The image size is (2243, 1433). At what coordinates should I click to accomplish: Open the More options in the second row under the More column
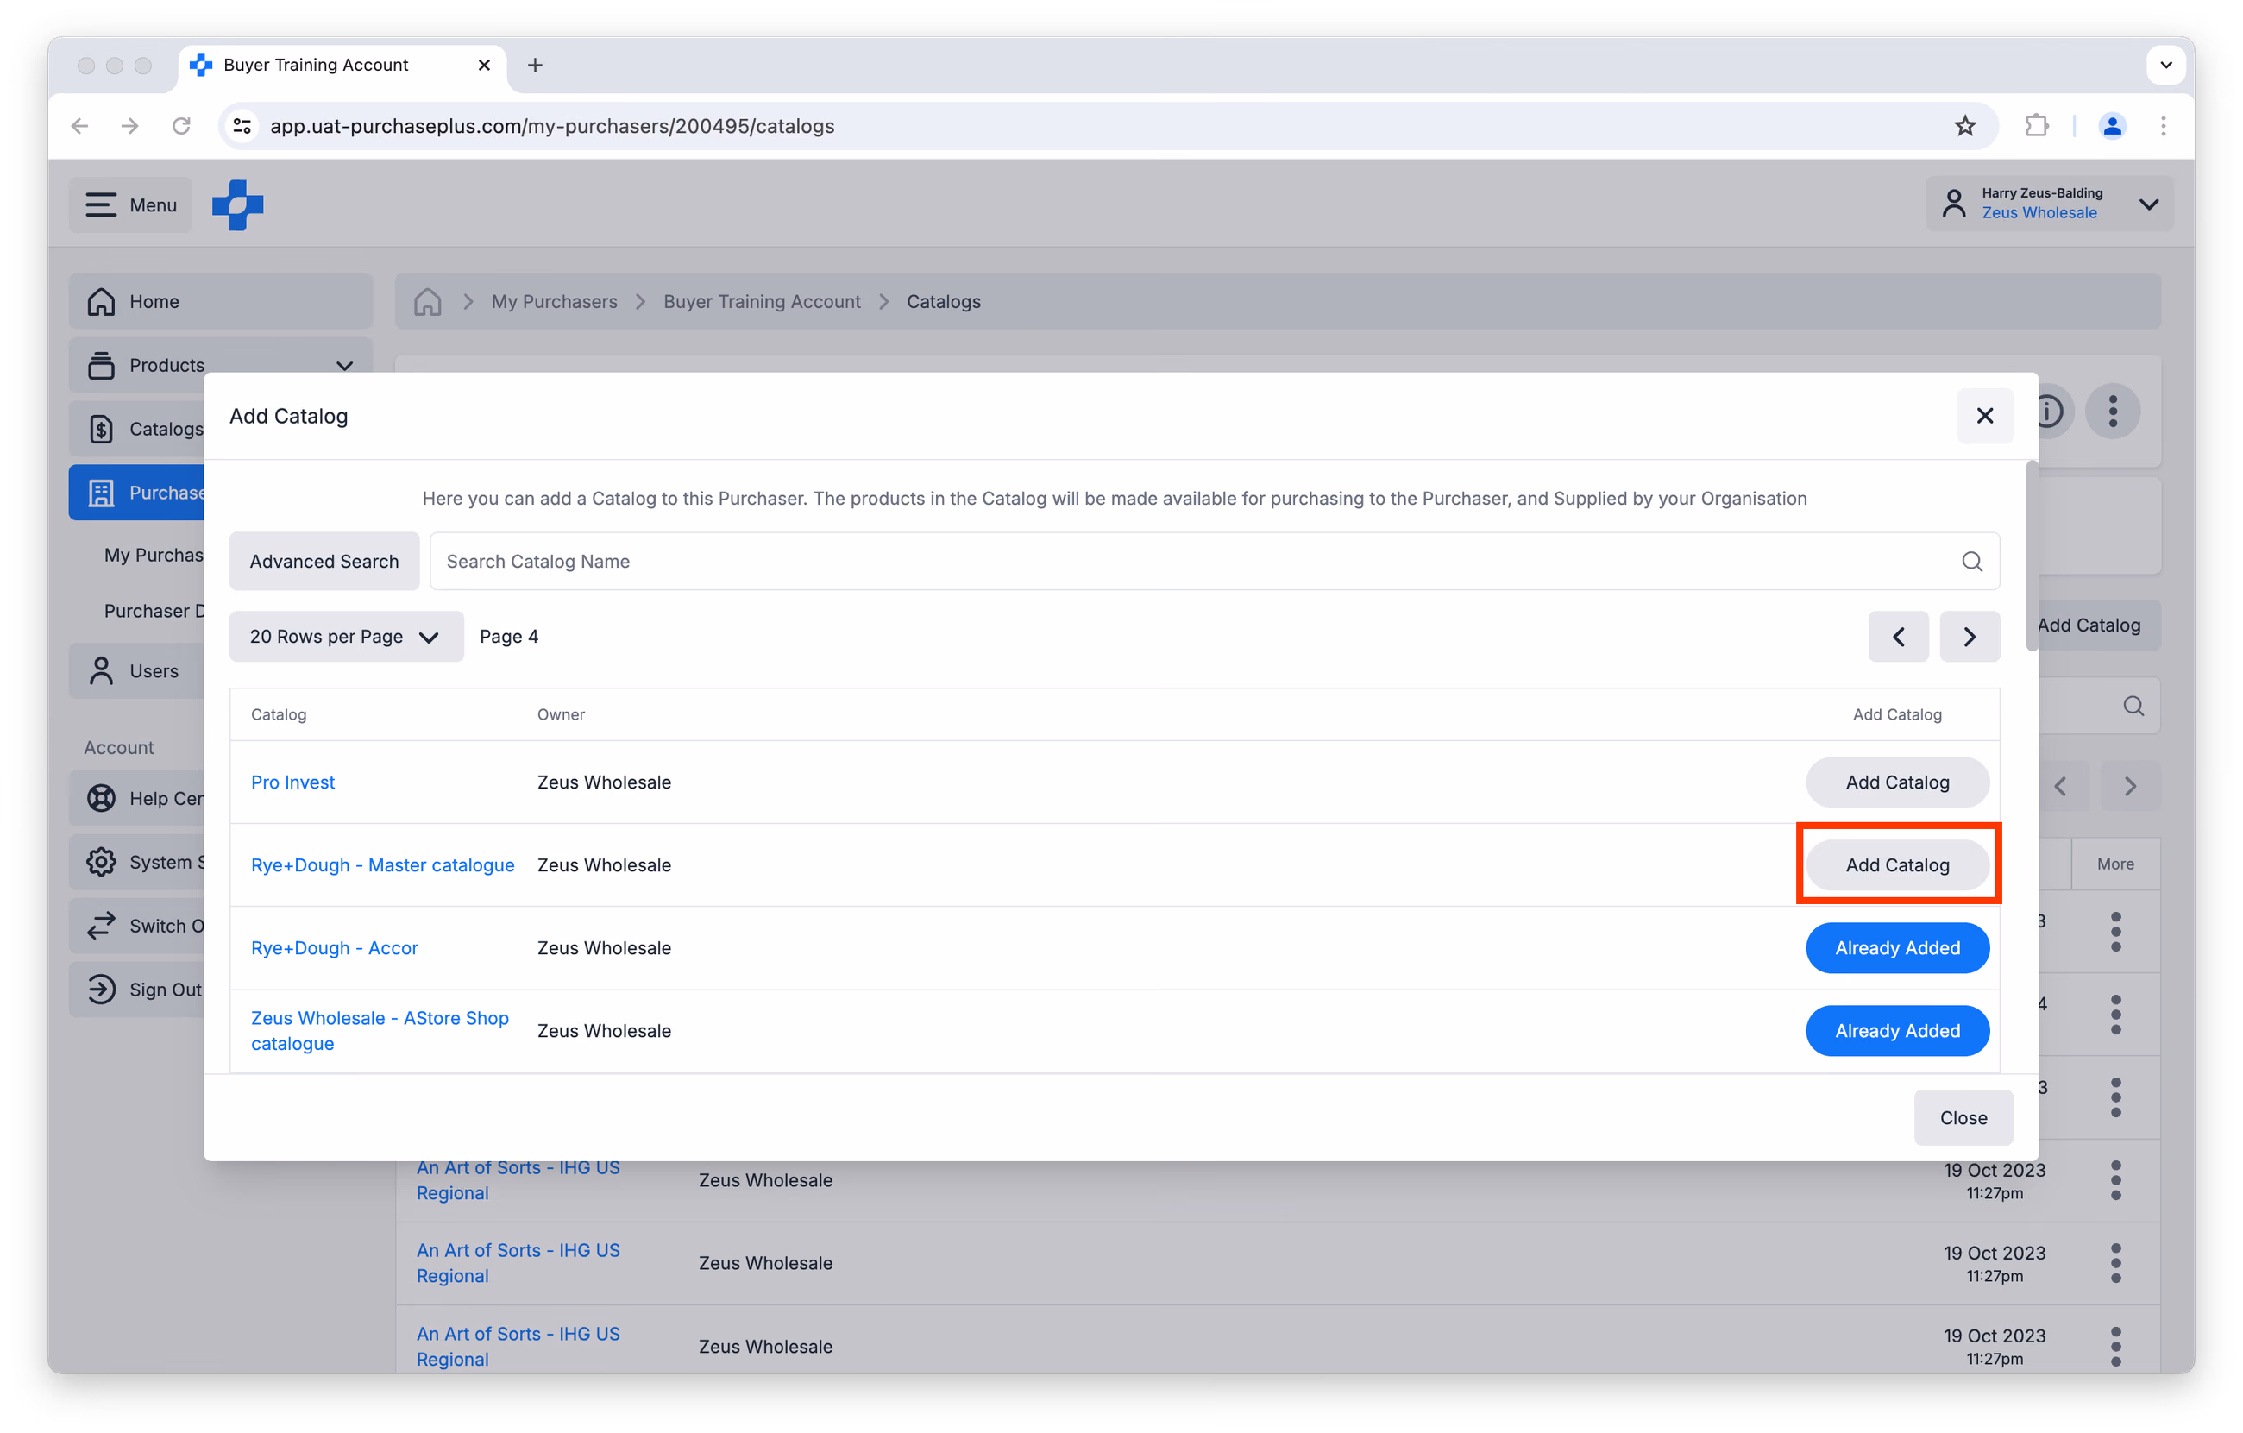2115,1015
